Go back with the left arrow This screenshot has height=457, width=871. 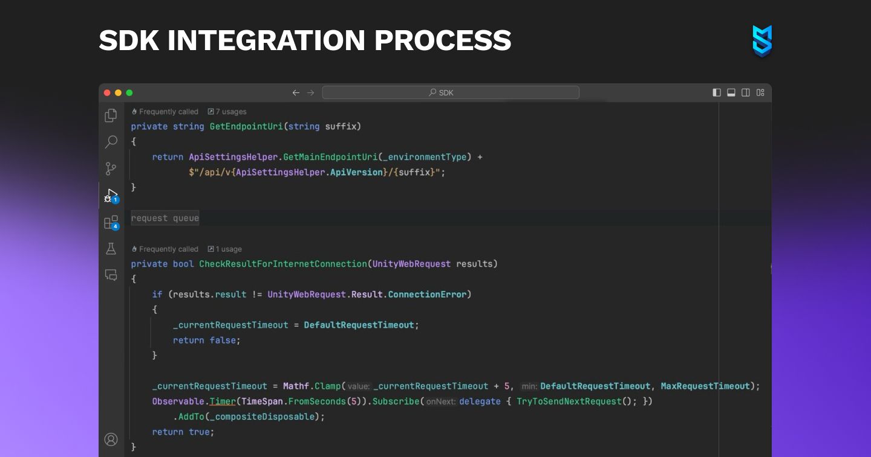point(296,92)
